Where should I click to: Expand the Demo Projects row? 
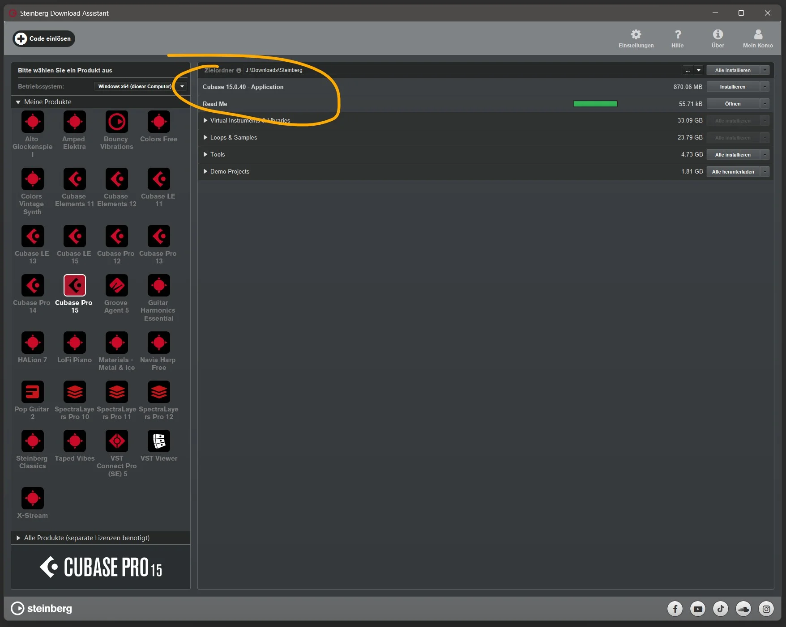click(x=205, y=171)
